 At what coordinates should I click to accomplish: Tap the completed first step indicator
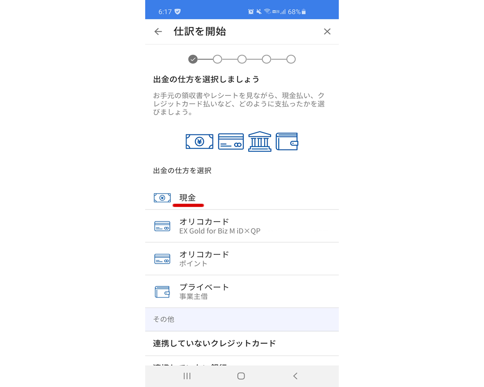[193, 59]
